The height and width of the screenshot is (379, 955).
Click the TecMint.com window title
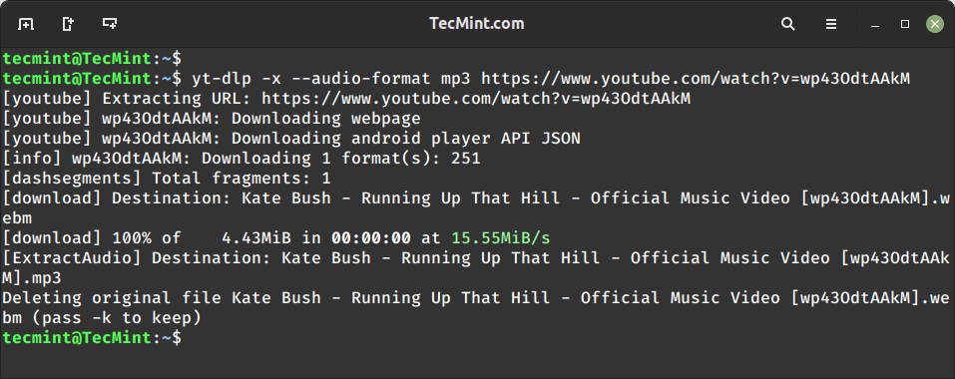pyautogui.click(x=477, y=24)
